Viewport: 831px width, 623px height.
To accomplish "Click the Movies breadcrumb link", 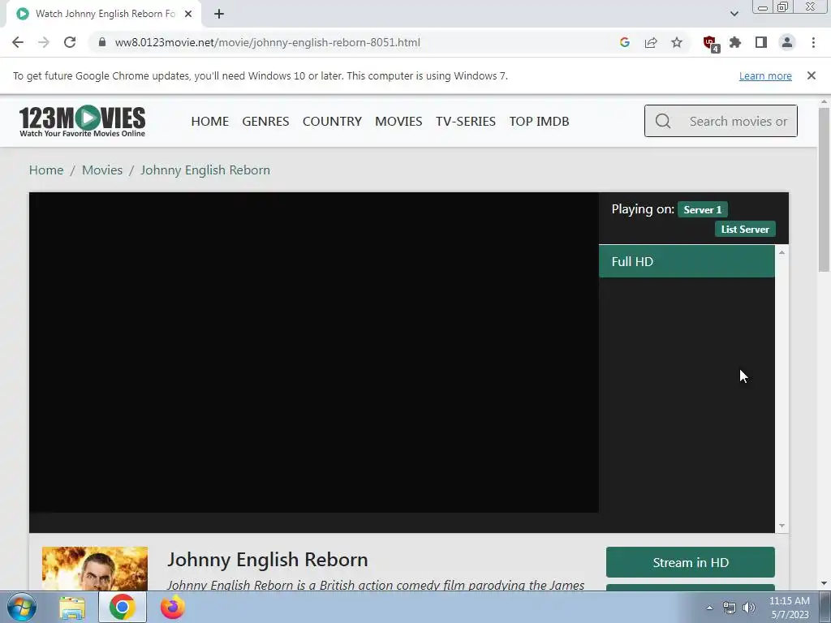I will pos(102,170).
